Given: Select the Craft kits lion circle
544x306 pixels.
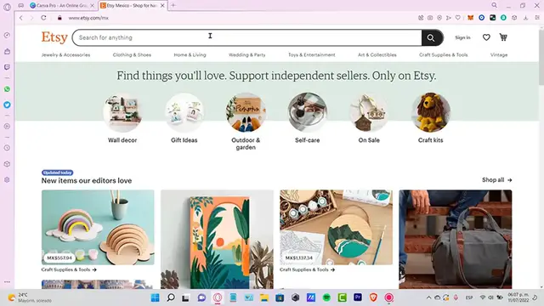Looking at the screenshot, I should click(x=431, y=112).
